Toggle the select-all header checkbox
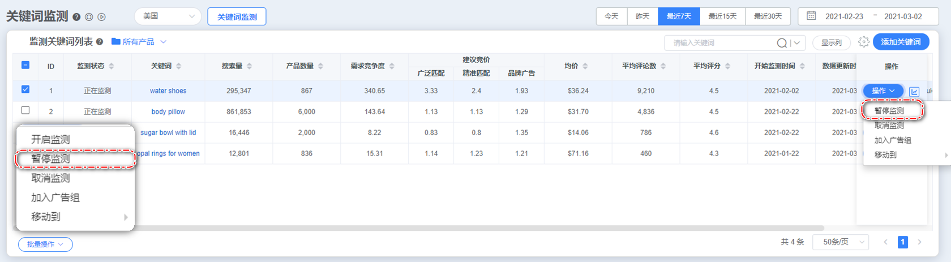Image resolution: width=951 pixels, height=262 pixels. [x=25, y=65]
